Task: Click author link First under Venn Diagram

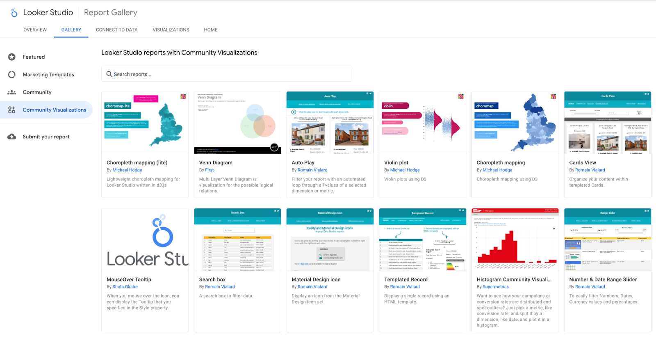Action: tap(210, 170)
